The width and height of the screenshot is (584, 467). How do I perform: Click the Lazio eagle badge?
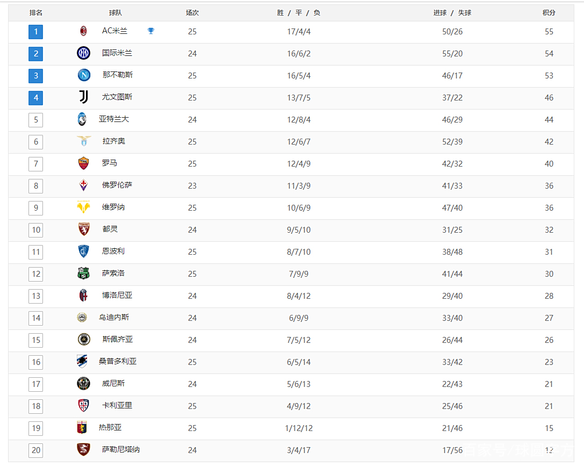click(x=83, y=141)
